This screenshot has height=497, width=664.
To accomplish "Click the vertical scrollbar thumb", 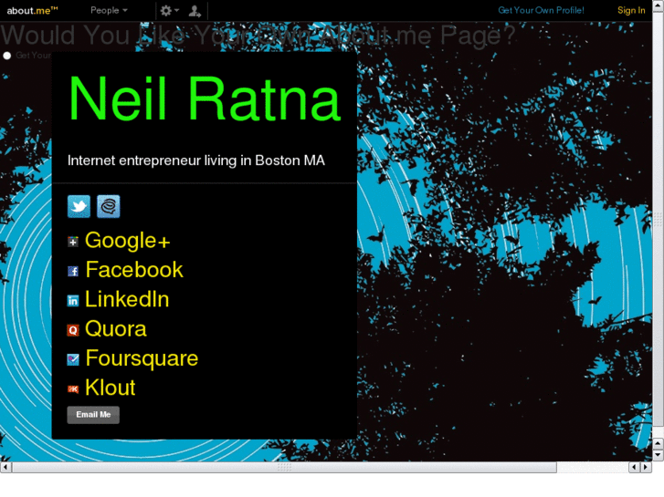I will (658, 219).
